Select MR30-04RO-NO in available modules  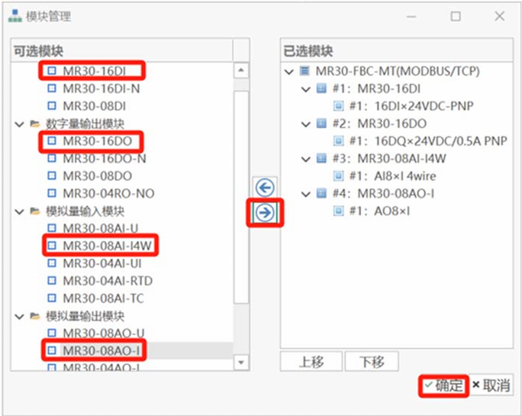(x=108, y=193)
